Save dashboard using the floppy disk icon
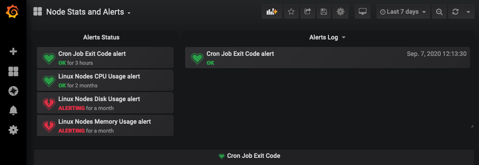The height and width of the screenshot is (165, 479). [324, 12]
